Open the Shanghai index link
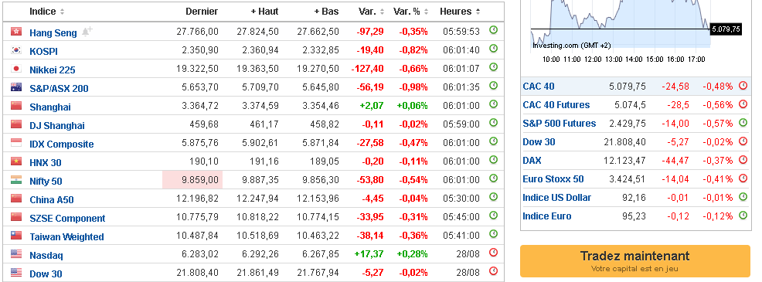The height and width of the screenshot is (282, 762). pos(50,107)
